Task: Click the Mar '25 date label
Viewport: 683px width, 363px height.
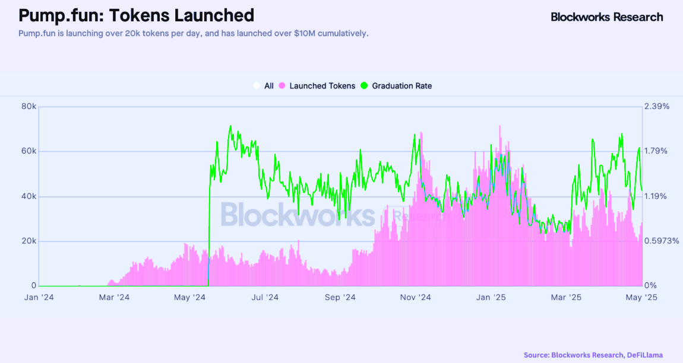Action: [x=566, y=297]
